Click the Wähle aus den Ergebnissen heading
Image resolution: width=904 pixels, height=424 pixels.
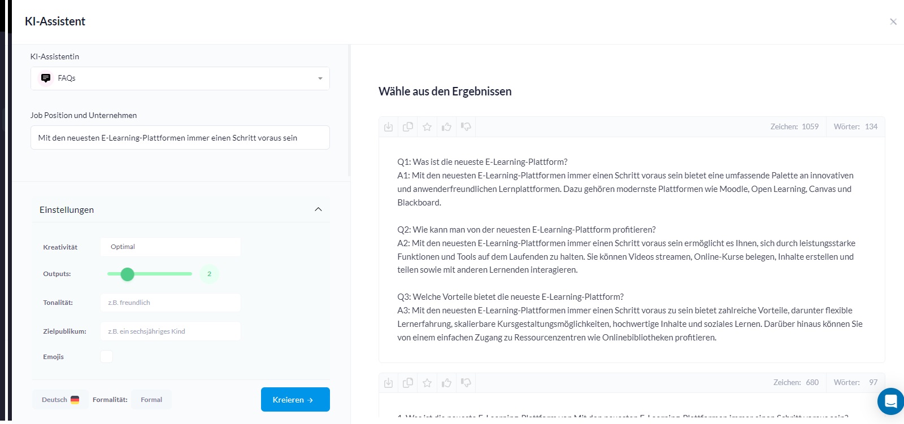click(445, 91)
